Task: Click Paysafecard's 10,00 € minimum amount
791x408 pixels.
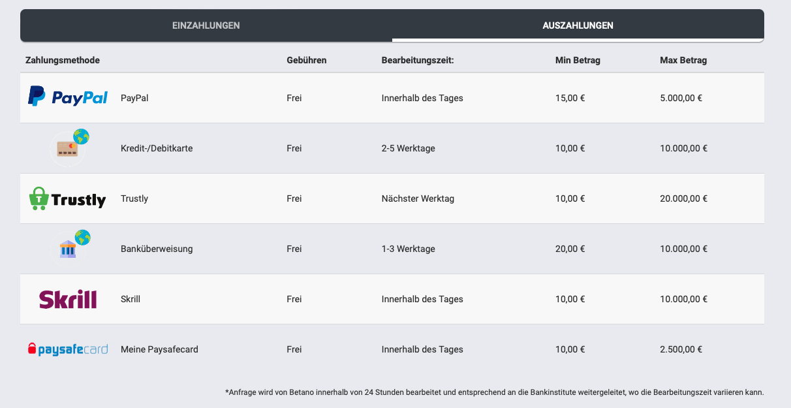Action: point(570,349)
